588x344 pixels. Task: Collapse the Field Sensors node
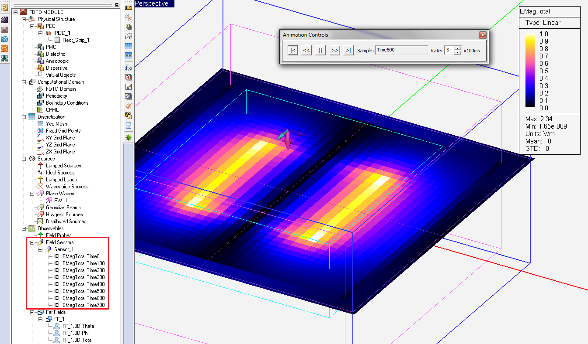click(x=32, y=242)
